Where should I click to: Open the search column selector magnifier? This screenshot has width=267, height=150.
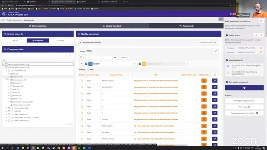(x=82, y=57)
